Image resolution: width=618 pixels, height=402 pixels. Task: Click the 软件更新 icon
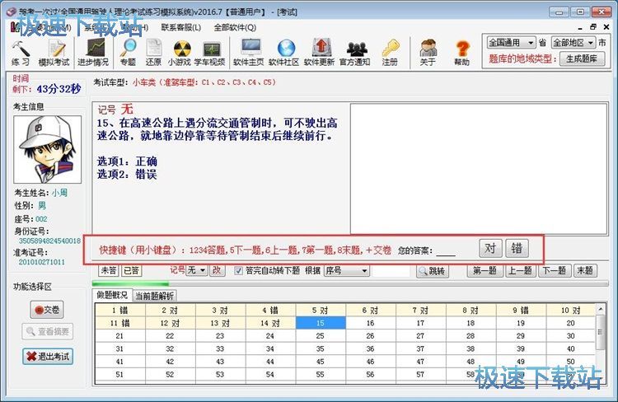coord(320,52)
